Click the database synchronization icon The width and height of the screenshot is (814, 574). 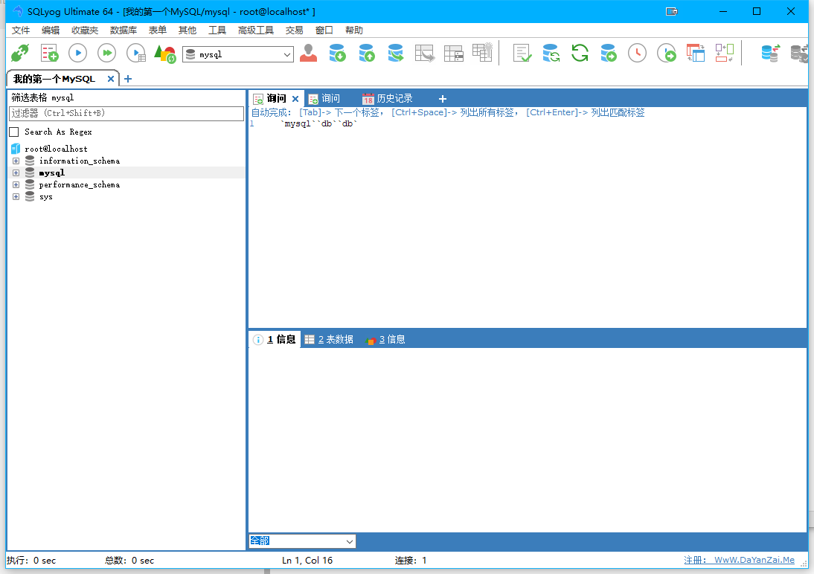[x=551, y=53]
